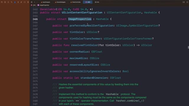Click the preferredSymbolConfiguration property

[x=91, y=26]
